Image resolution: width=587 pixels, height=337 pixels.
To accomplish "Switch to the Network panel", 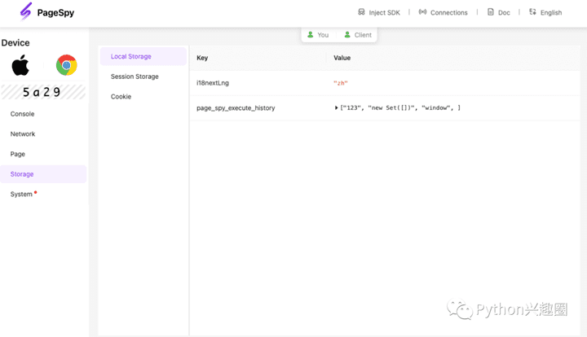I will tap(23, 133).
